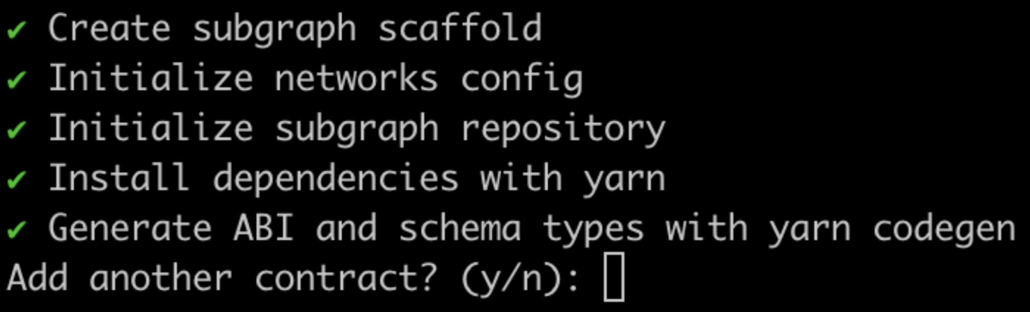Click the checkmark beside Create subgraph scaffold
Image resolution: width=1030 pixels, height=312 pixels.
(x=16, y=30)
